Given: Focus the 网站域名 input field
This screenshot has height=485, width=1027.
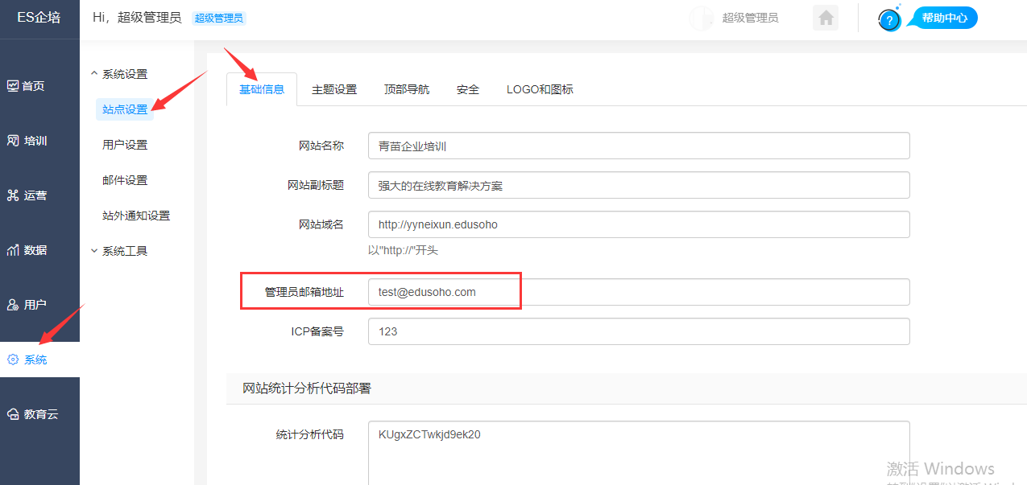Looking at the screenshot, I should (639, 224).
